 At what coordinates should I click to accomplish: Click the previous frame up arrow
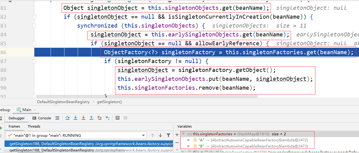click(152, 135)
